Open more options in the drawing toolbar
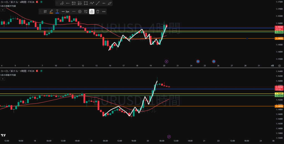The width and height of the screenshot is (284, 144). [104, 11]
